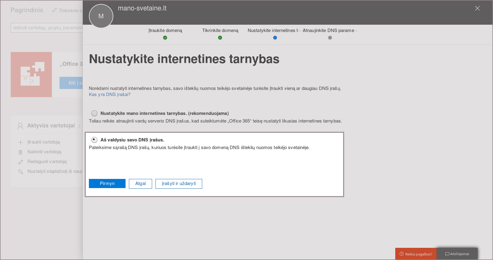Click the Office 365 puzzle tile
Screen dimensions: 493x260
coord(31,74)
